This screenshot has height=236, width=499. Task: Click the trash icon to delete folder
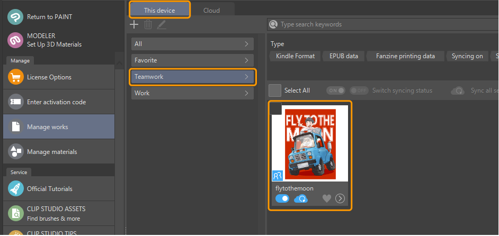[148, 24]
